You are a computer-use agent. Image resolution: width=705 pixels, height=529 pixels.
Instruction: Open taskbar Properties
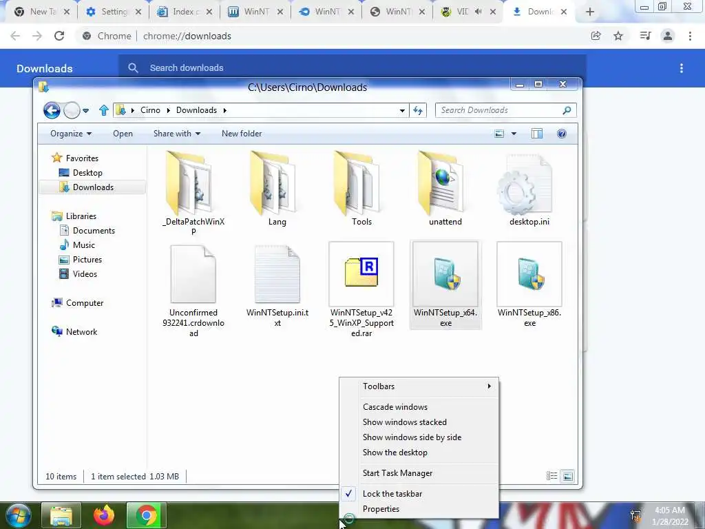coord(419,509)
